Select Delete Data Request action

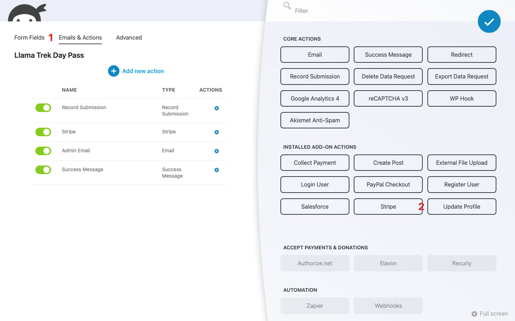click(x=388, y=76)
